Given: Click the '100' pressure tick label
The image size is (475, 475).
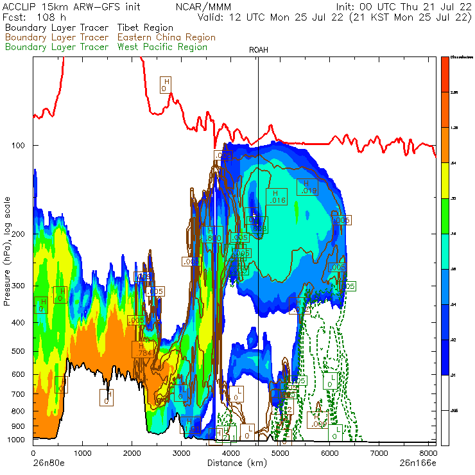Looking at the screenshot, I should [18, 146].
